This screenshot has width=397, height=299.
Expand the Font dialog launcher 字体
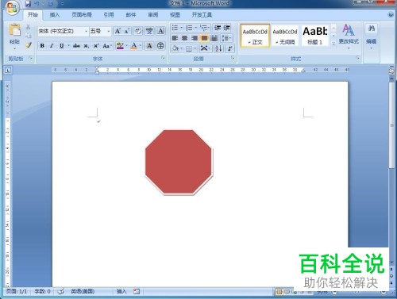click(164, 58)
